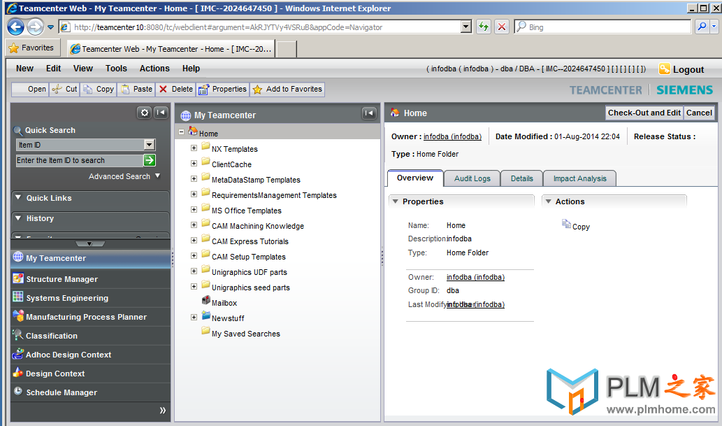Viewport: 722px width, 426px height.
Task: Switch to the Audit Logs tab
Action: click(472, 178)
